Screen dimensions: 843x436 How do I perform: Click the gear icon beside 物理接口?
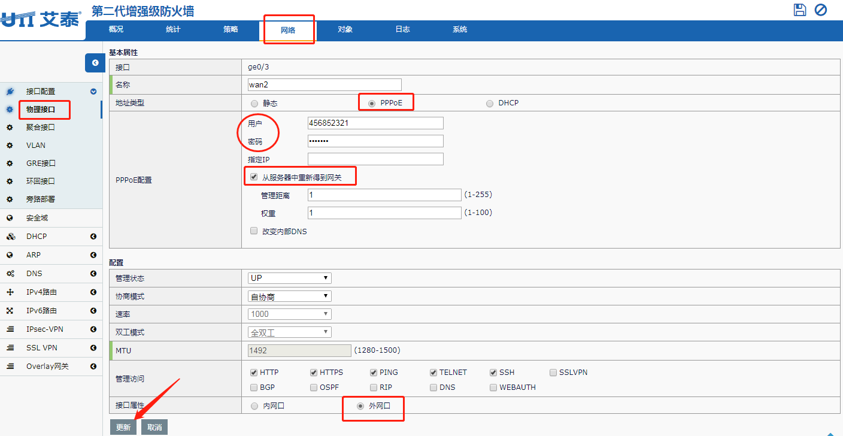[x=10, y=110]
